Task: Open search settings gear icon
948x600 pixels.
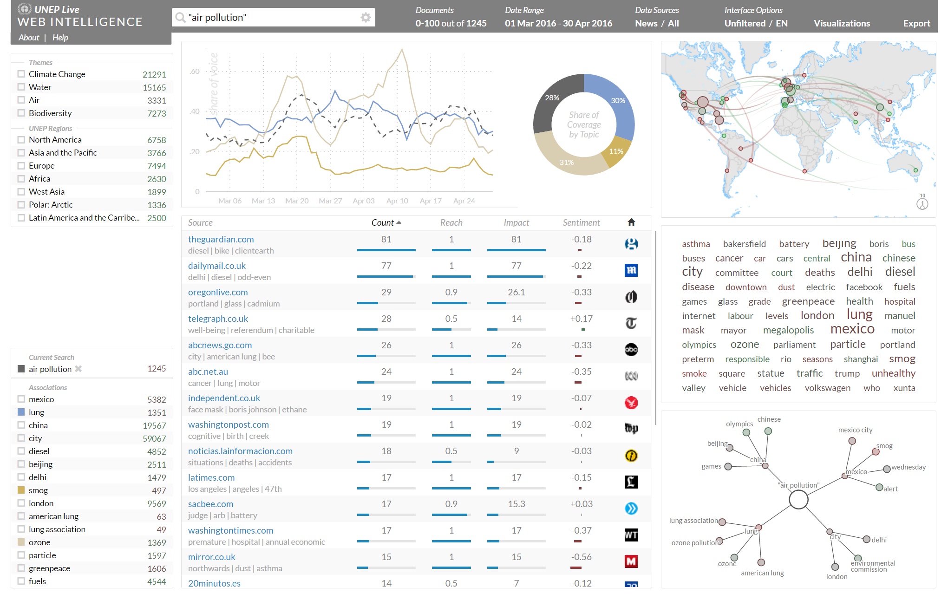Action: click(366, 18)
